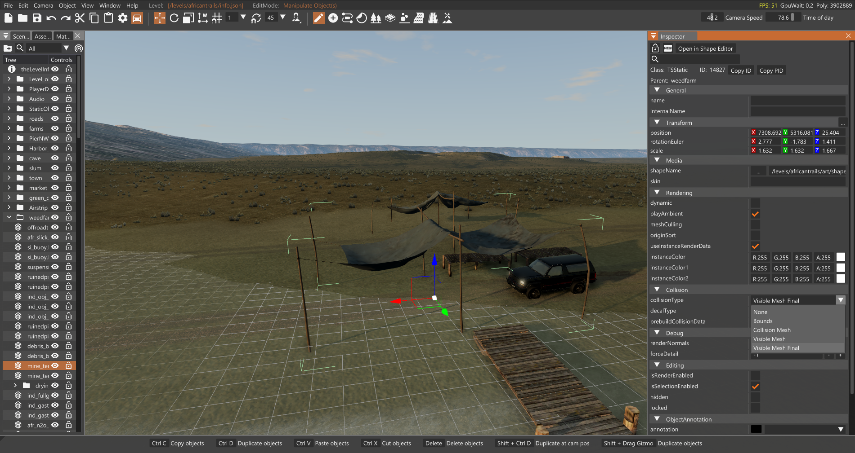The height and width of the screenshot is (453, 855).
Task: Toggle snap to terrain icon
Action: [296, 18]
